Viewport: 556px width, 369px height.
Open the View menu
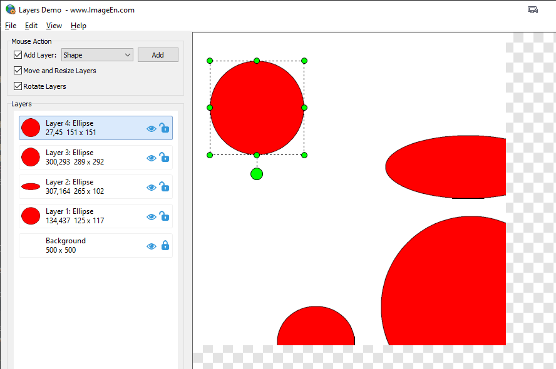(54, 26)
